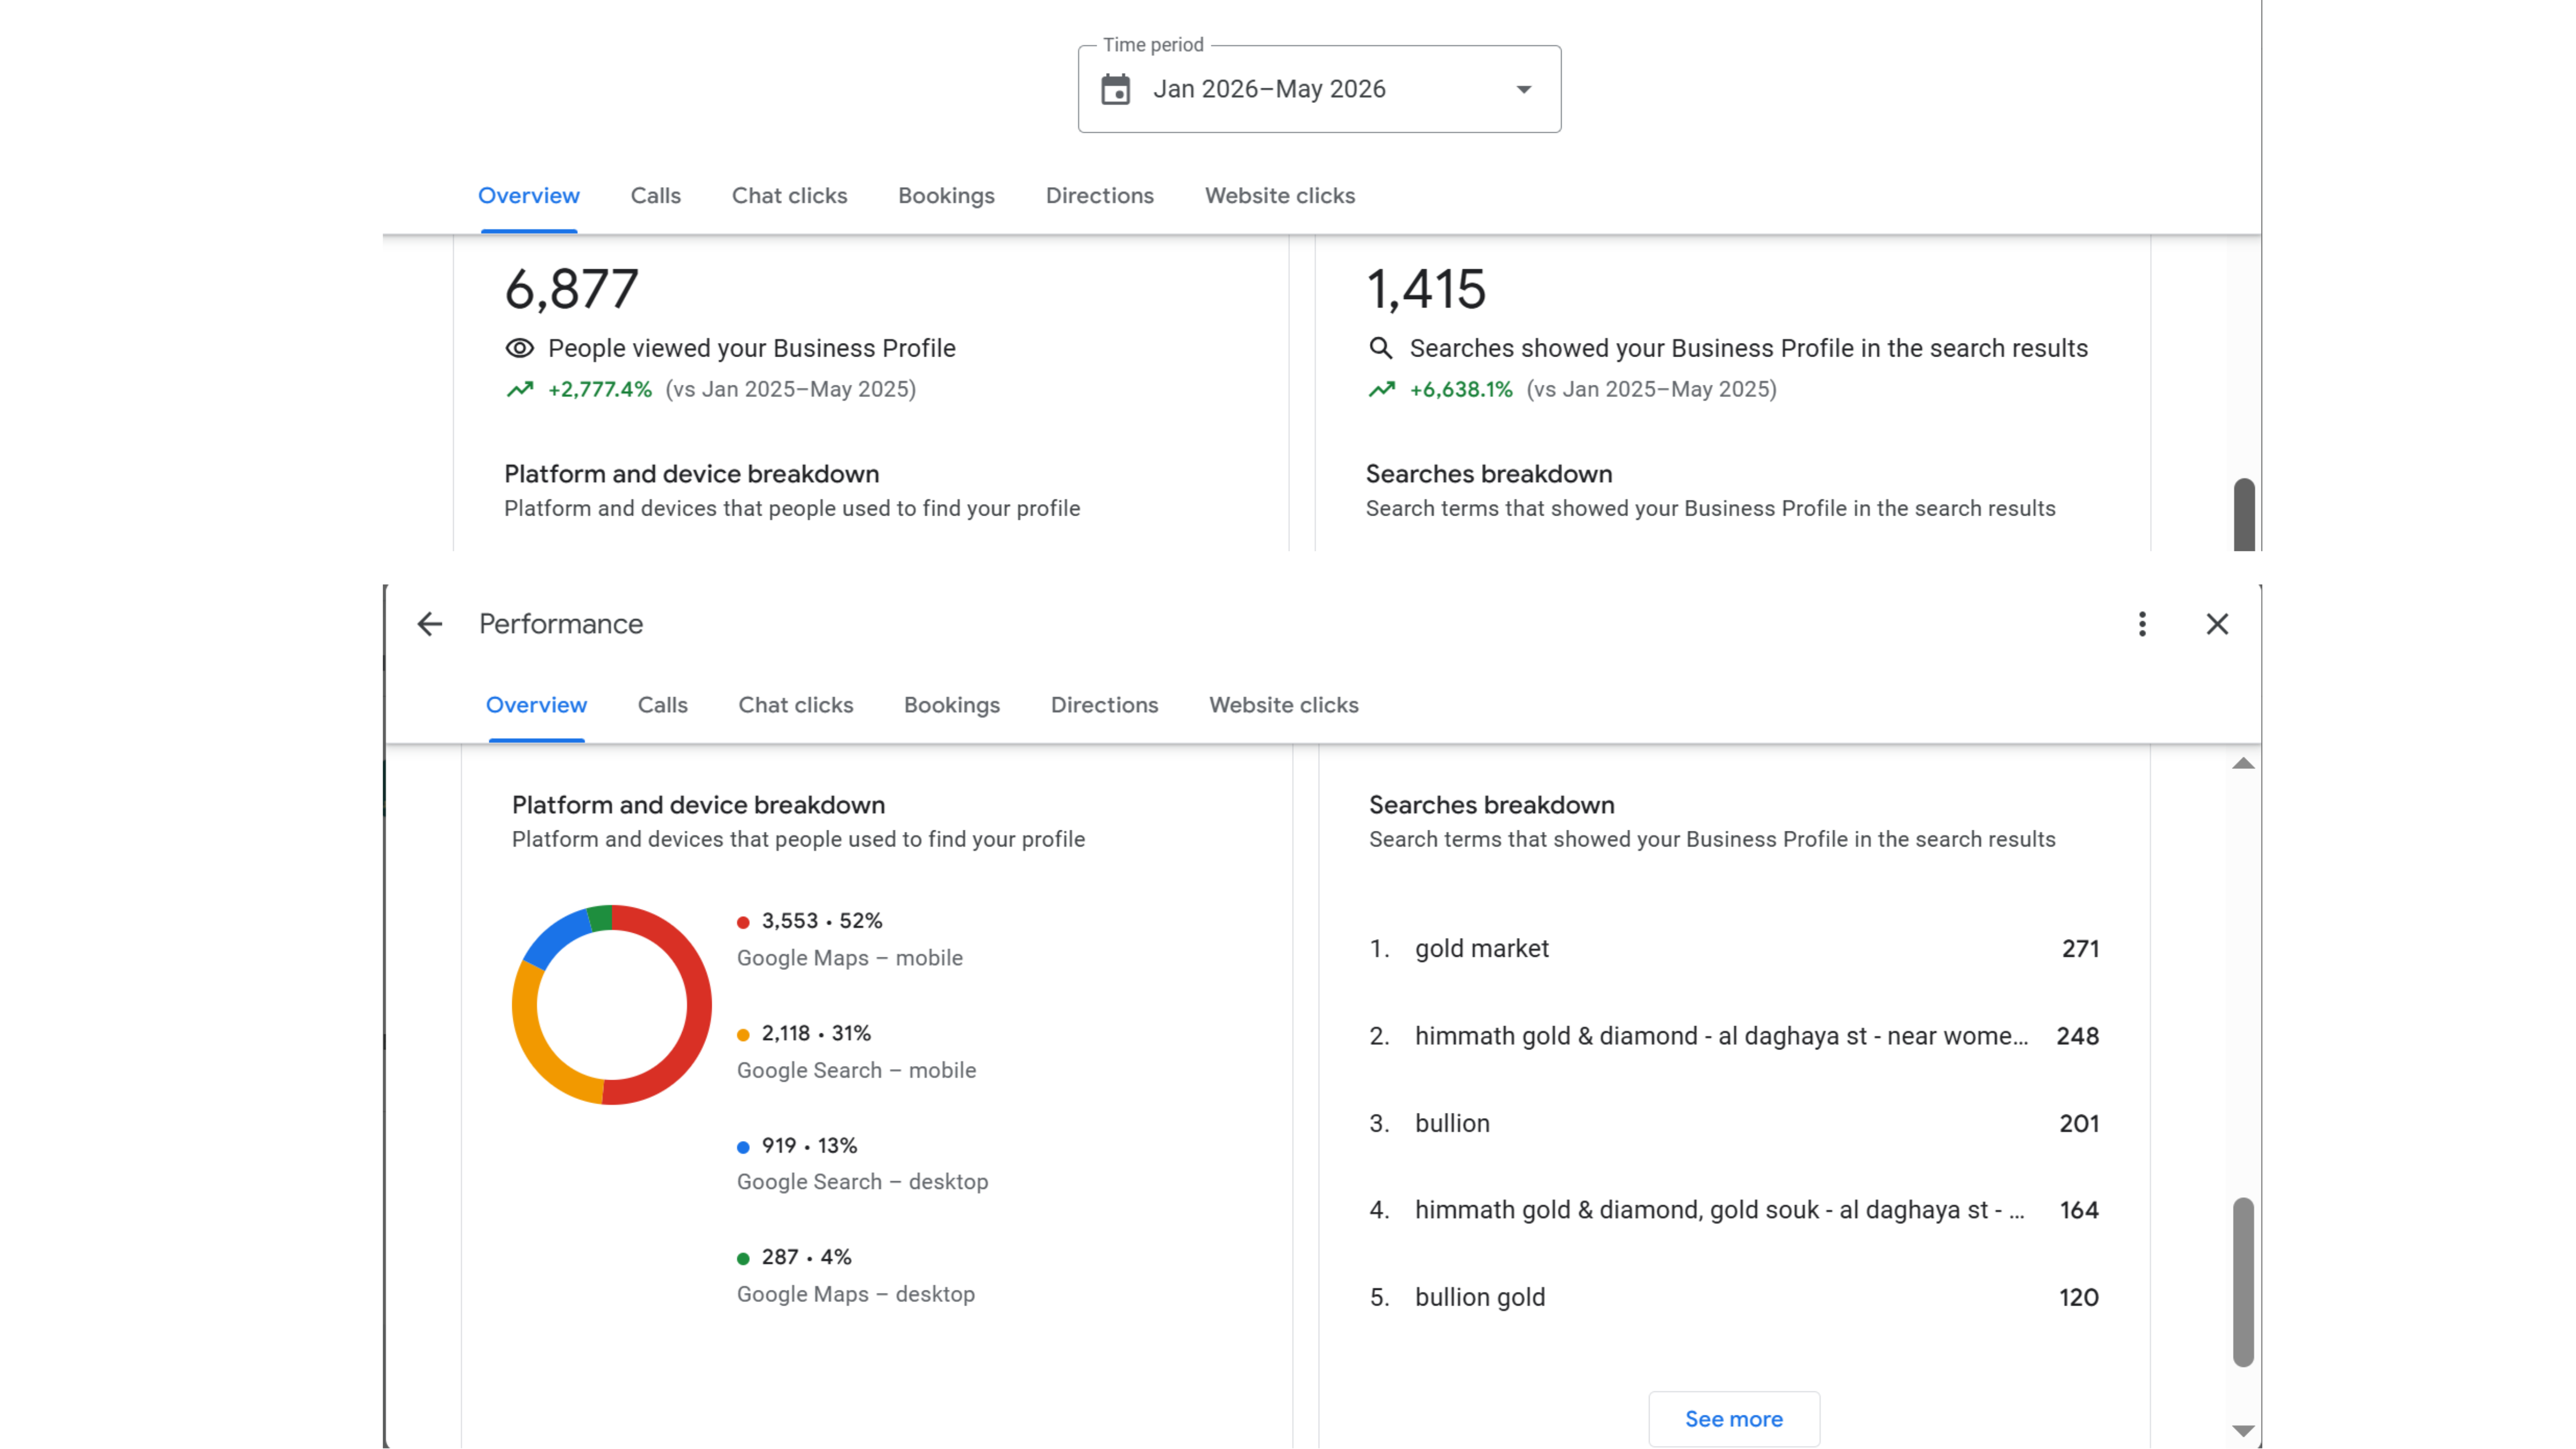Switch to the Calls tab in the upper panel
The width and height of the screenshot is (2576, 1449).
[x=656, y=196]
